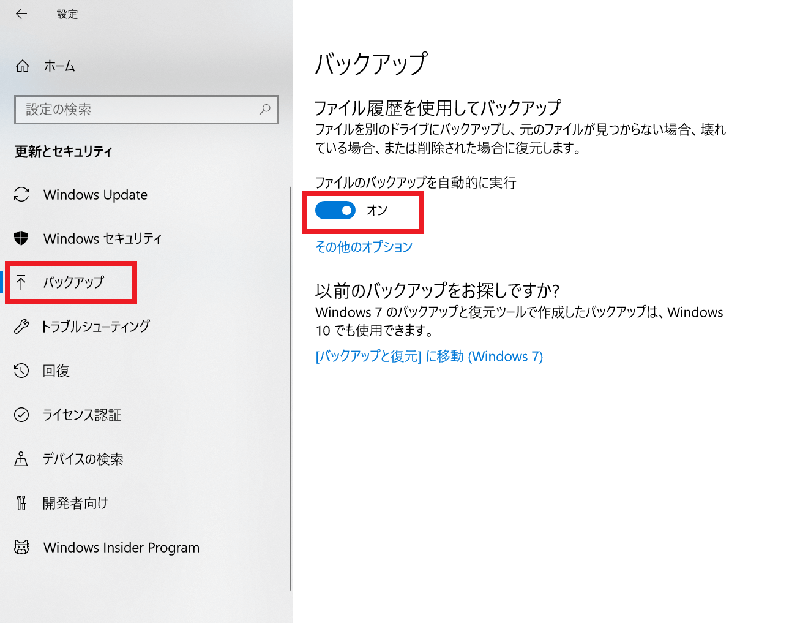Click the 開発者向け tools icon
Image resolution: width=800 pixels, height=623 pixels.
click(21, 503)
